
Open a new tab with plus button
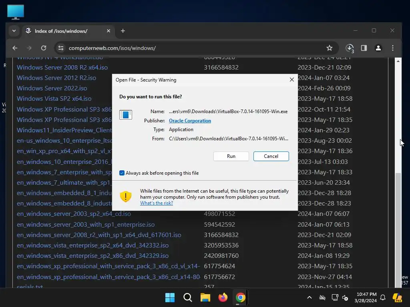123,31
